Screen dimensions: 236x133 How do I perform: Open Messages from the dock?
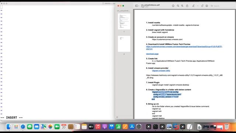coord(29,127)
